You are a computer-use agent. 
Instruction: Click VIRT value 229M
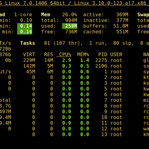click(x=29, y=60)
